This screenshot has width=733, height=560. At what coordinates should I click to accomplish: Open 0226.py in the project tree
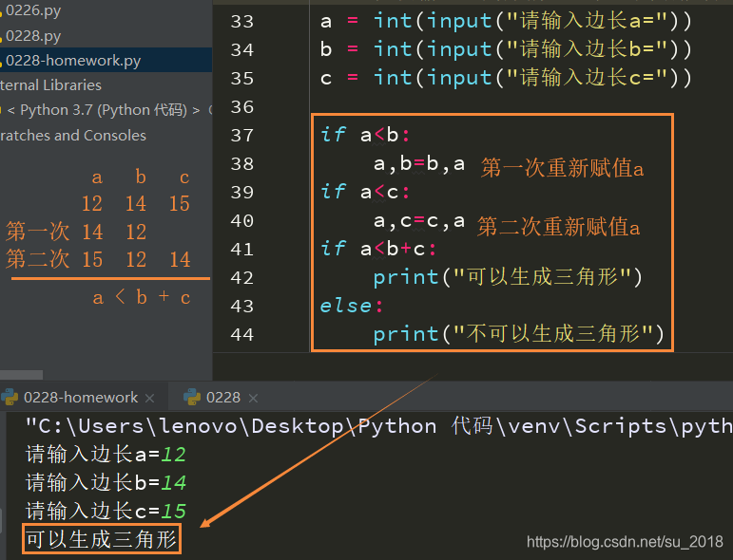32,10
